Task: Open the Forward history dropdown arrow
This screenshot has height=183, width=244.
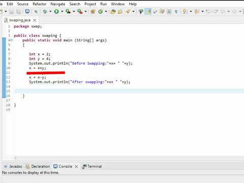Action: (x=240, y=12)
